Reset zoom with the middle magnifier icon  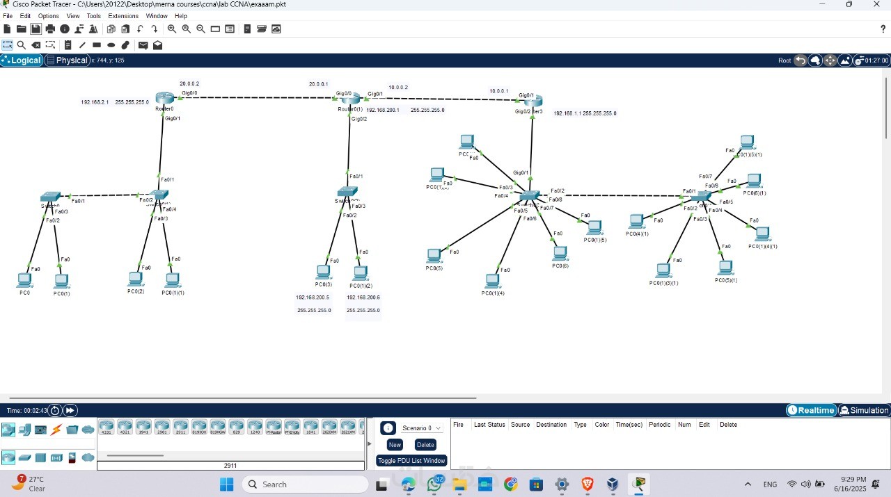point(187,29)
